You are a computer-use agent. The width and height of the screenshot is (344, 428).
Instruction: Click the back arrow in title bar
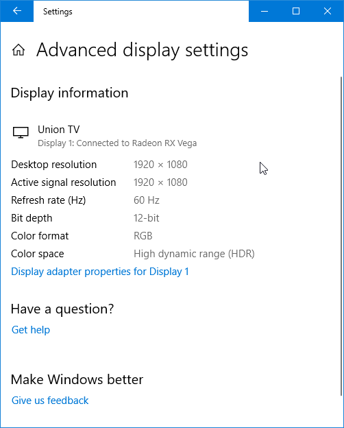[x=17, y=11]
